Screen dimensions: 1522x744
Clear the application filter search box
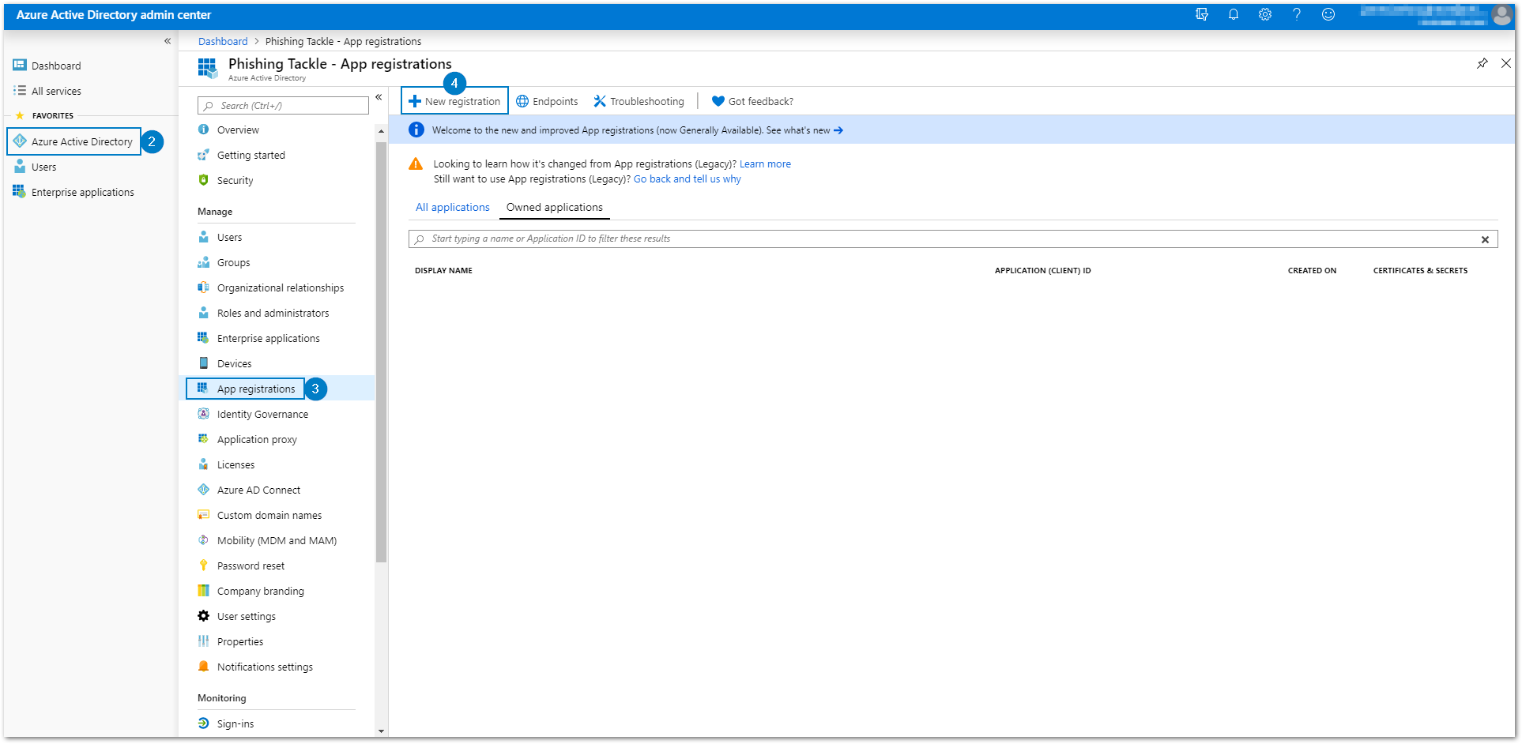[1485, 239]
